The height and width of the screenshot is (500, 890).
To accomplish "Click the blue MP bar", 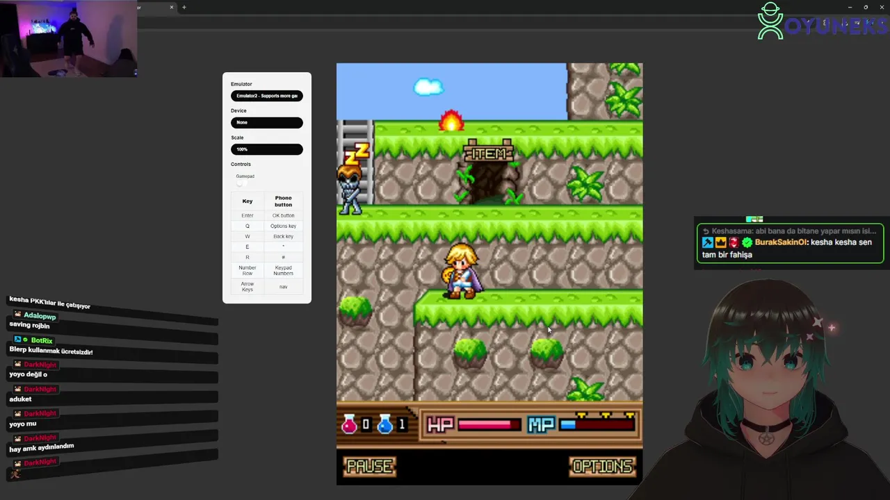I will [597, 424].
